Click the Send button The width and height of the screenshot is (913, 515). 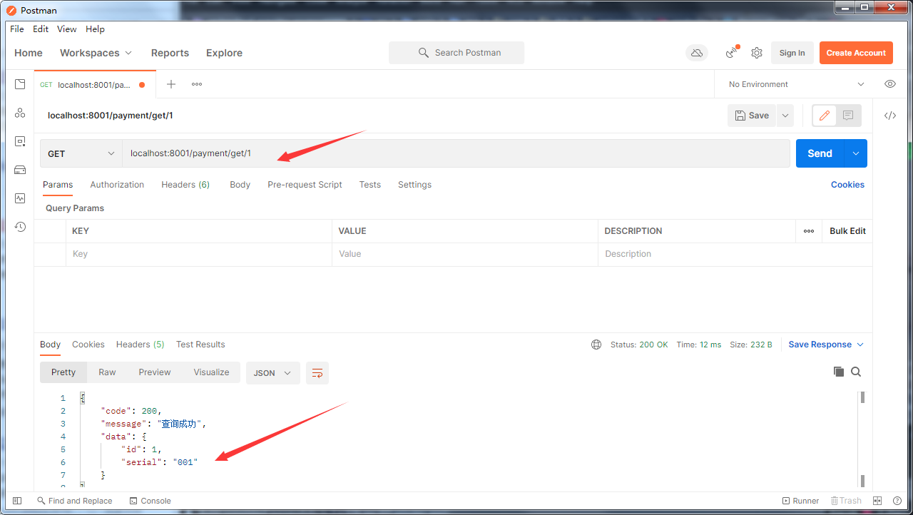point(820,153)
